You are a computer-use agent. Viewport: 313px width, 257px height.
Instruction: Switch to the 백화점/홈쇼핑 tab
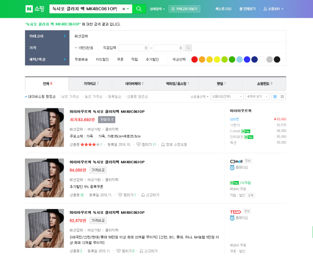177,84
